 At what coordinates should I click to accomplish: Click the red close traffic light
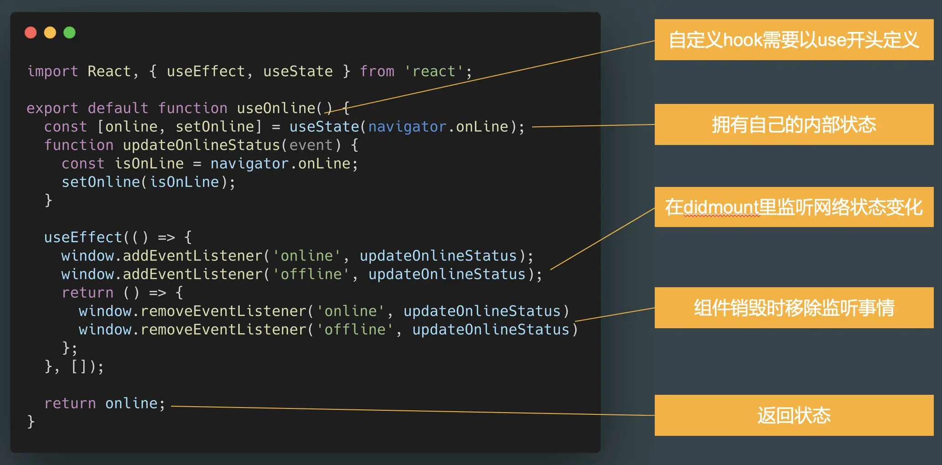coord(31,32)
